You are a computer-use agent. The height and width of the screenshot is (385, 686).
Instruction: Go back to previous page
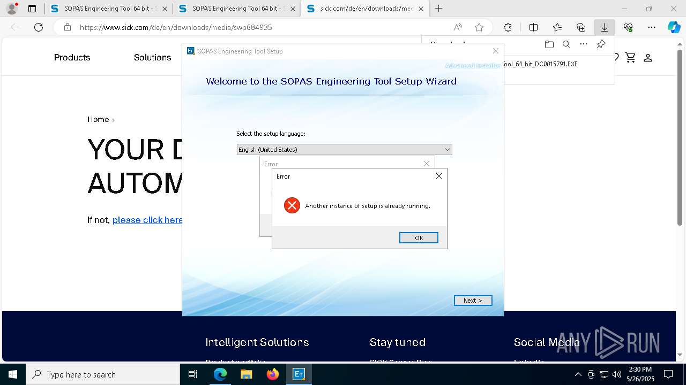[15, 27]
